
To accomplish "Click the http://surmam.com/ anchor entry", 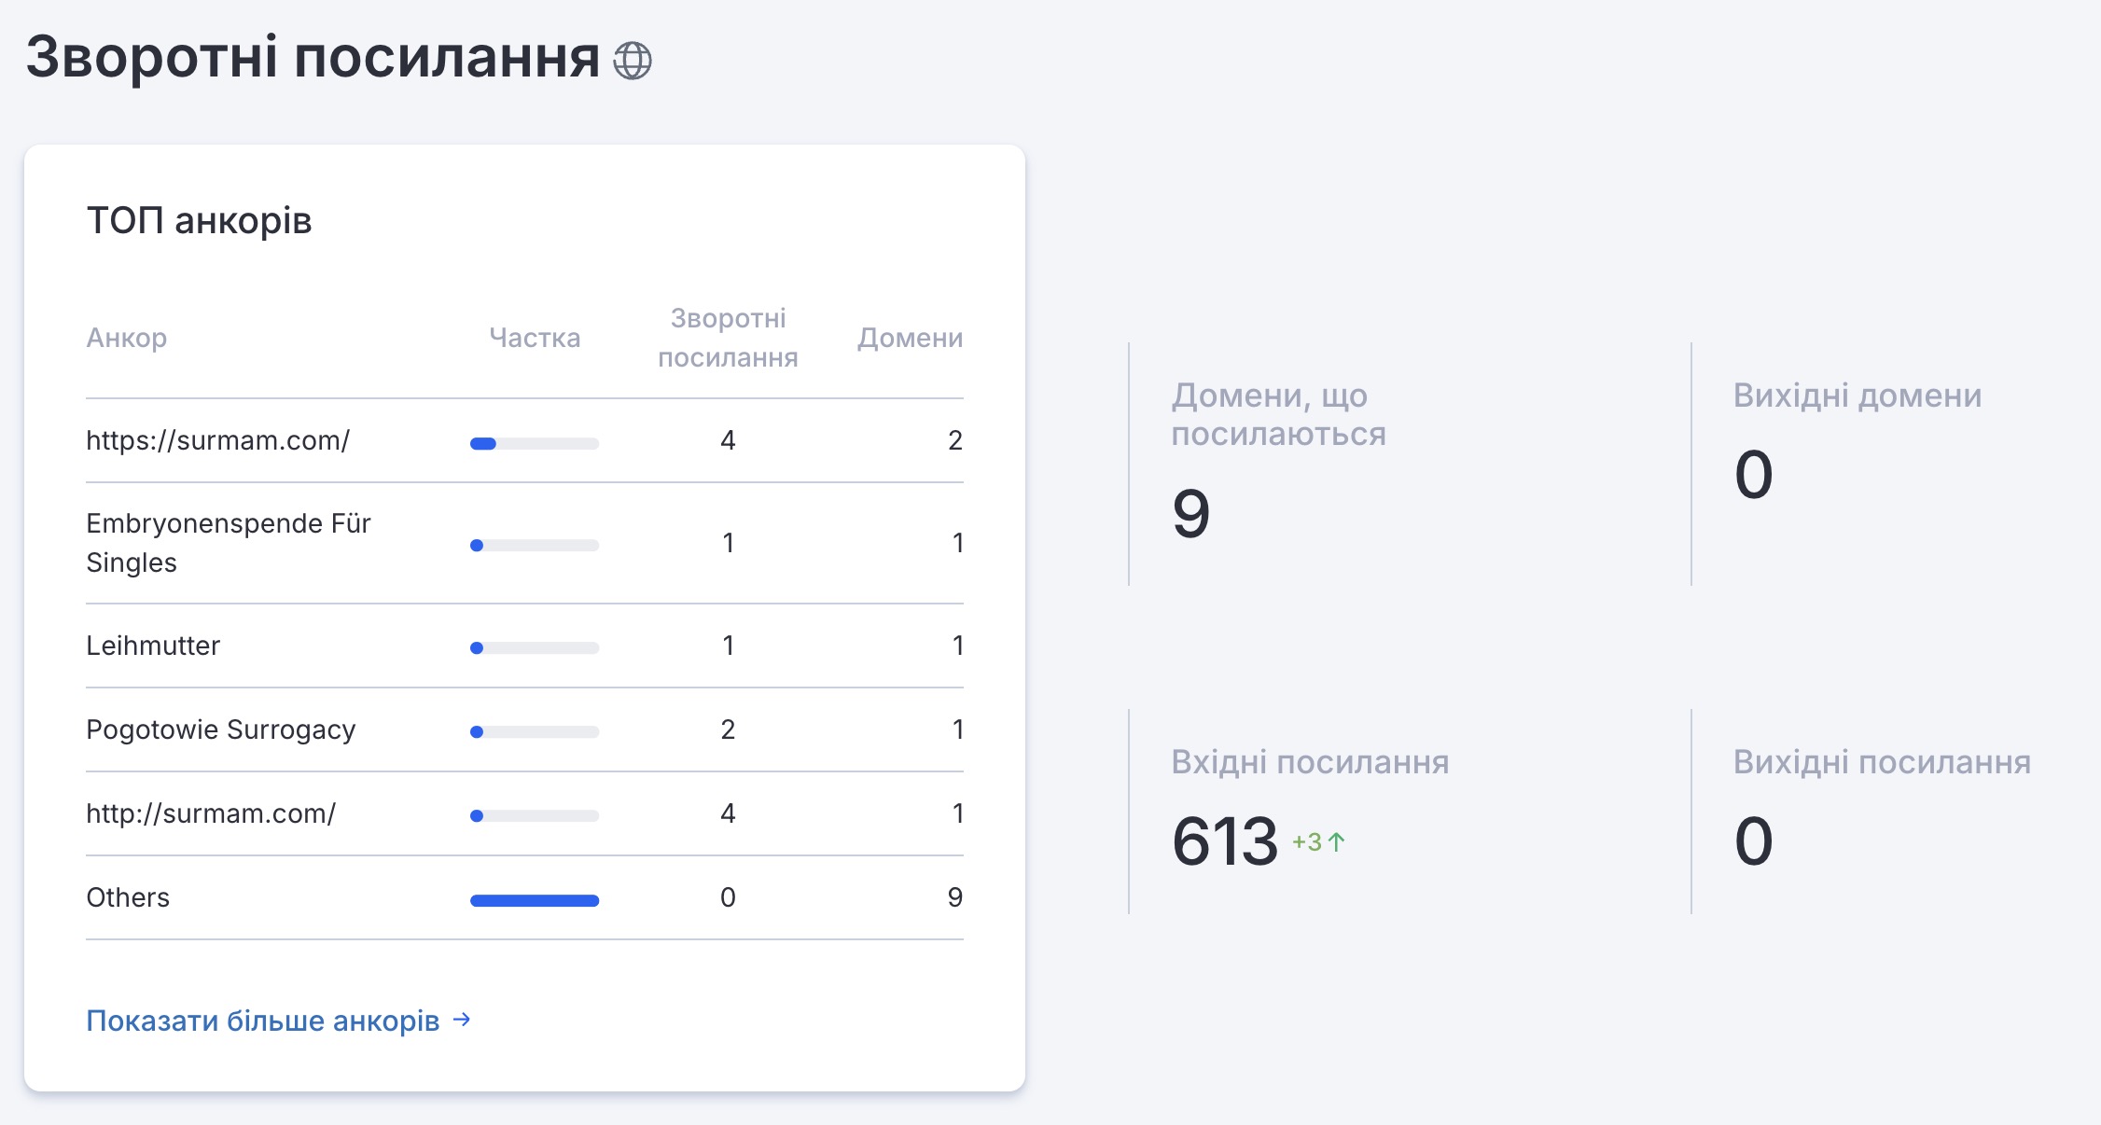I will coord(211,813).
